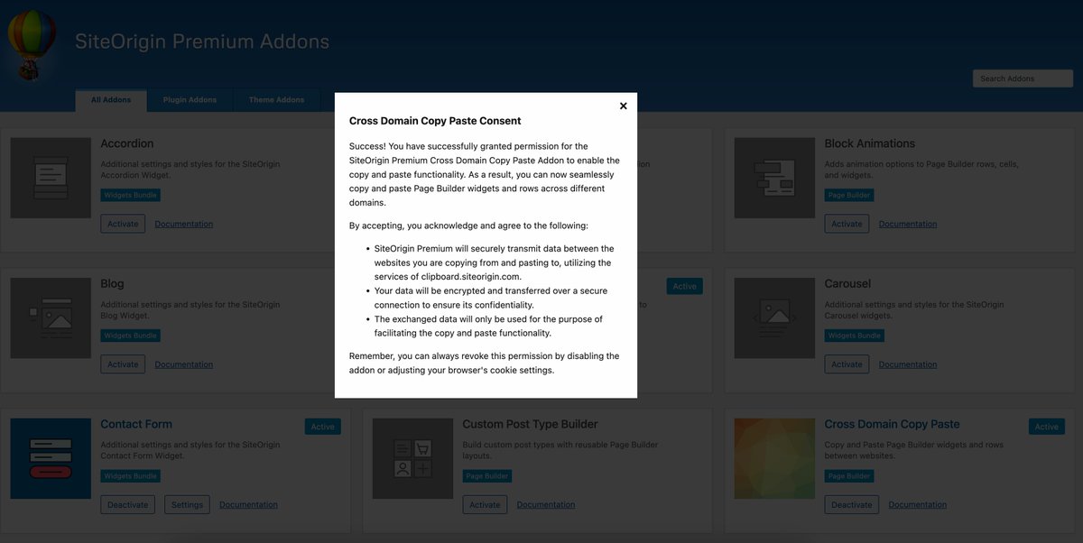Open the Carousel Documentation link
The height and width of the screenshot is (543, 1083).
[908, 364]
